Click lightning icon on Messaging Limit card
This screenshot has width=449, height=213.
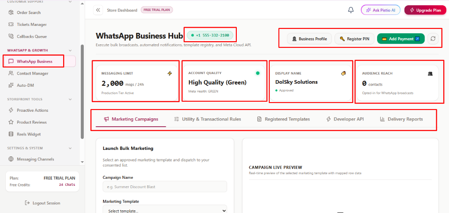pos(170,74)
